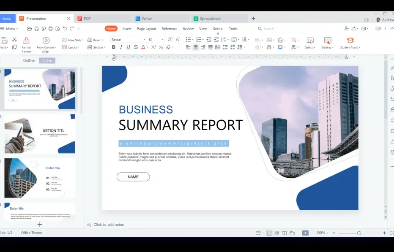Increase the indent level

(216, 39)
